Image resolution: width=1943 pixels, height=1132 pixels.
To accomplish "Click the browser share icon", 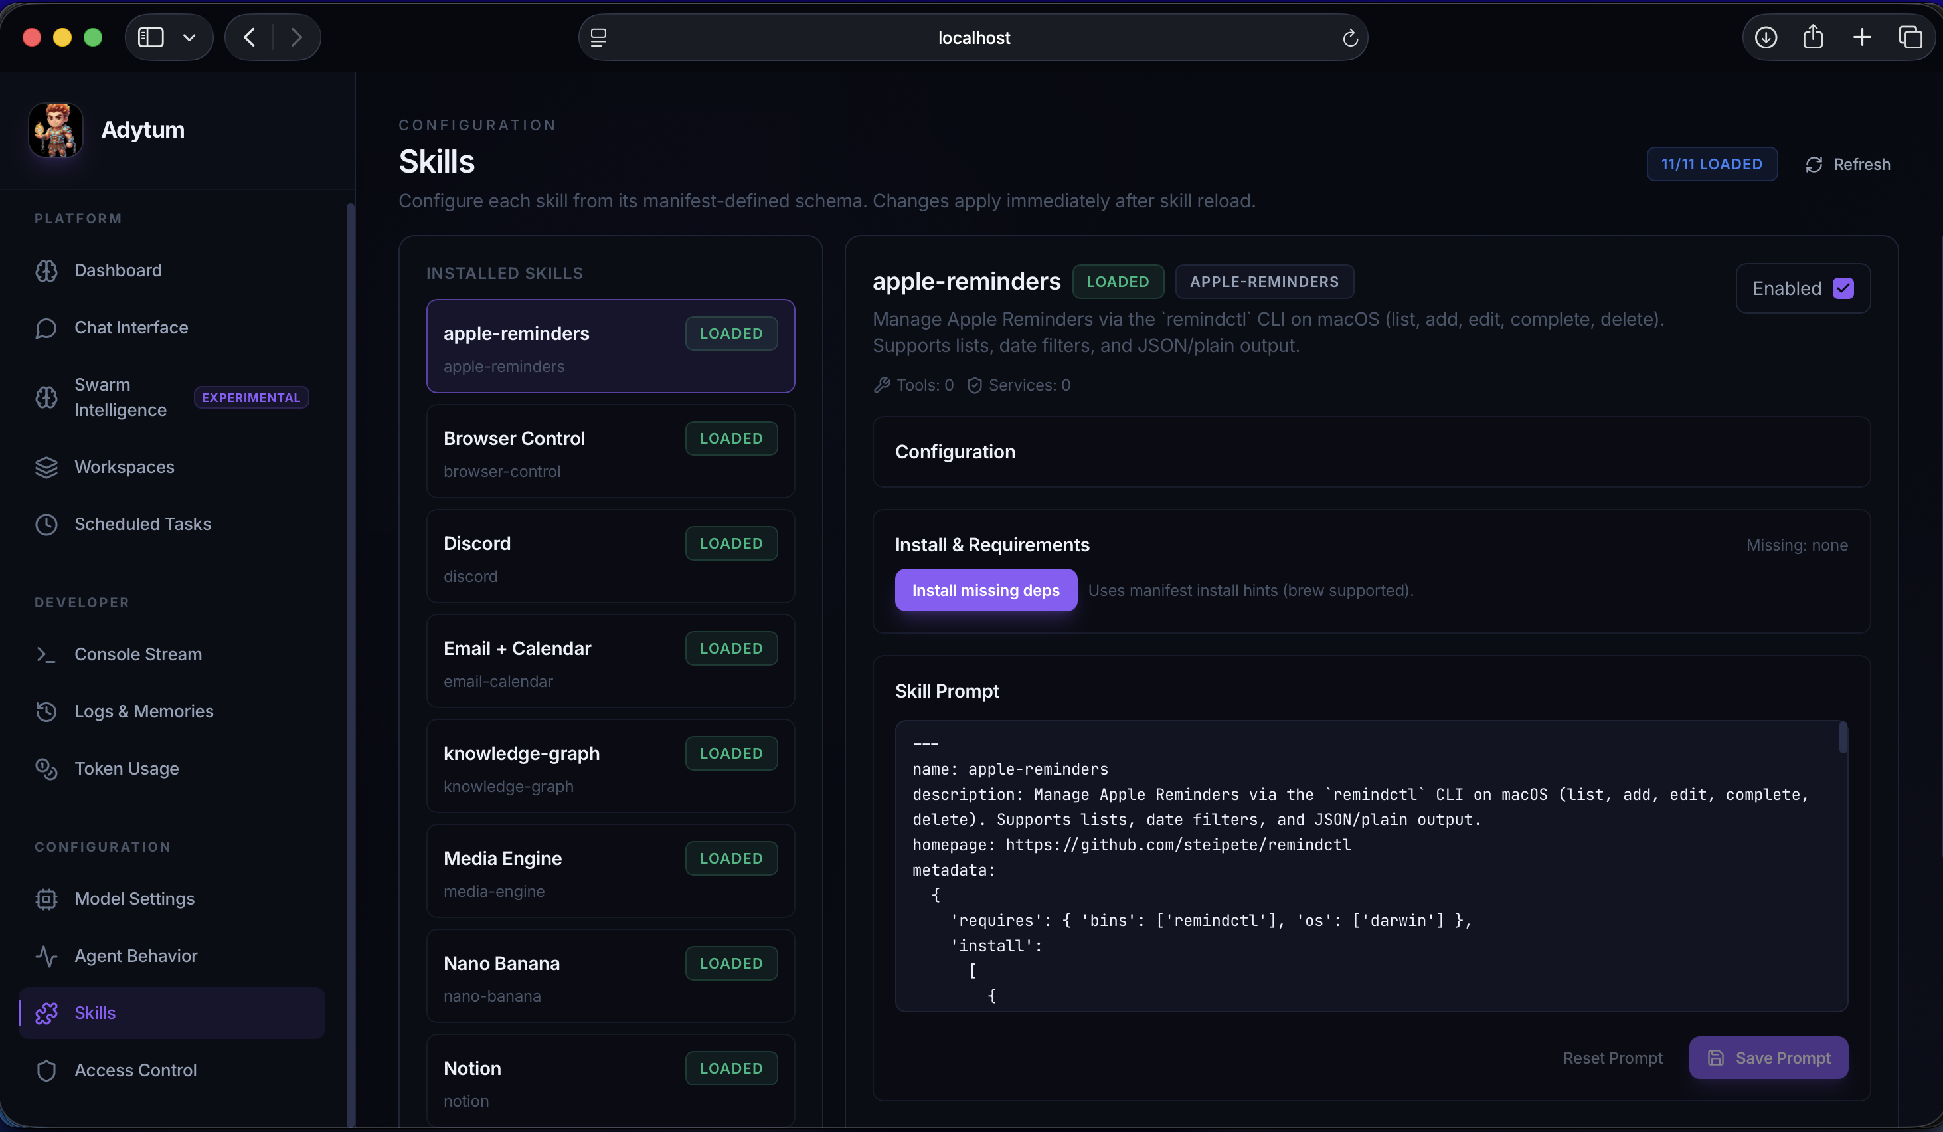I will [1813, 37].
